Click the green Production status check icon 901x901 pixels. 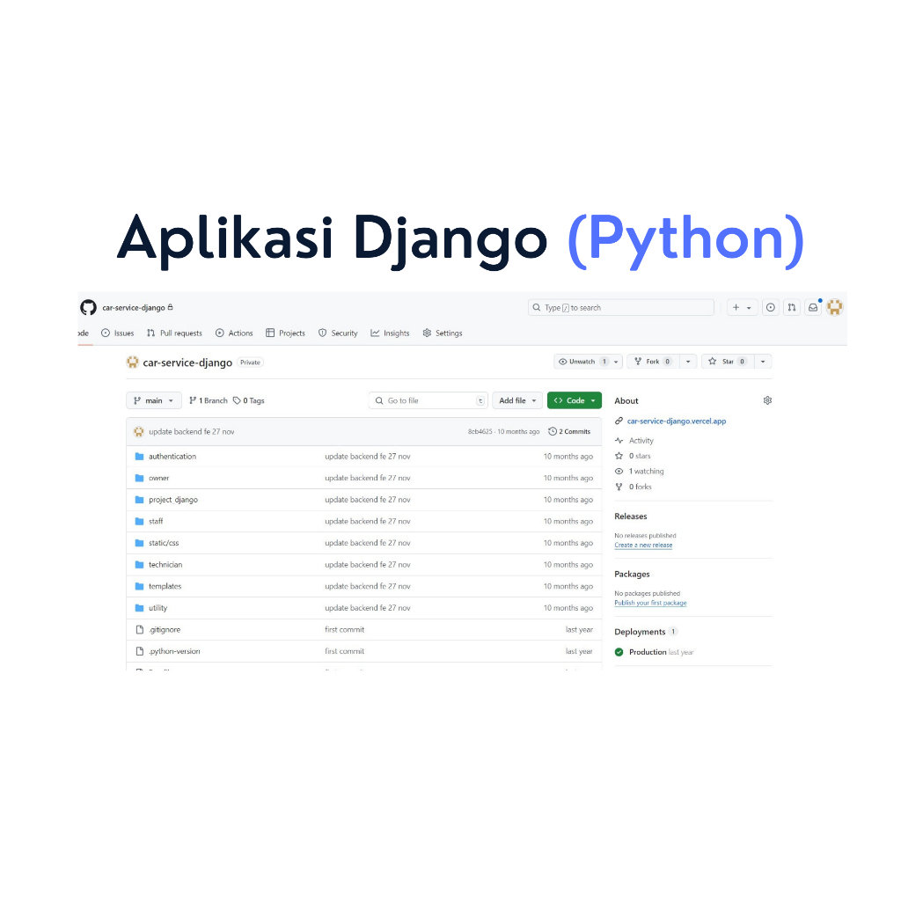[619, 652]
